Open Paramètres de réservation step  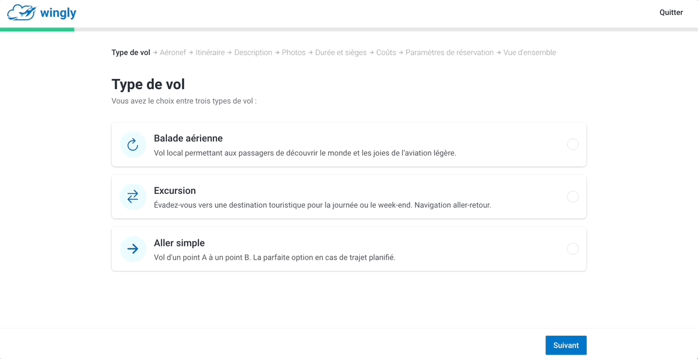(450, 53)
